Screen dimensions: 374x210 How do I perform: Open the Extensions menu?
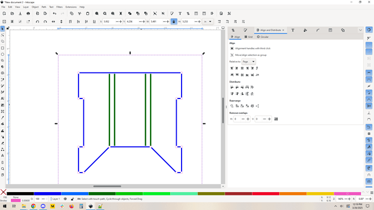point(71,7)
